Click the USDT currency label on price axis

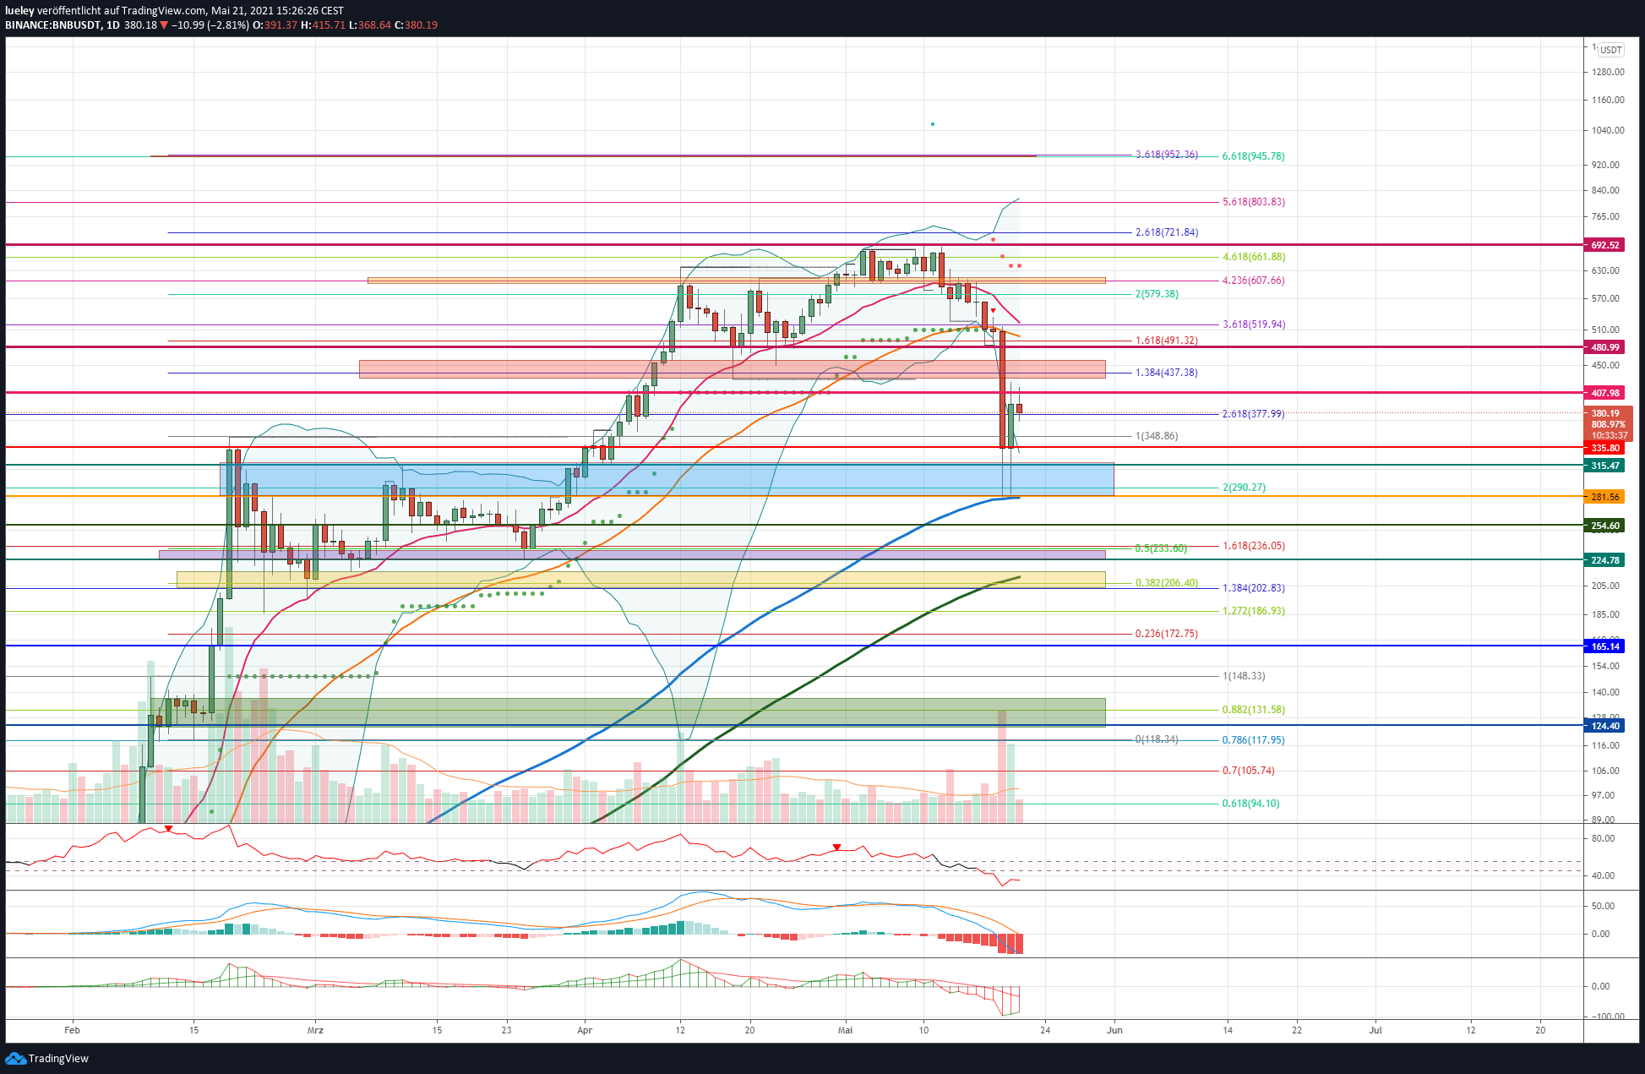[x=1611, y=50]
